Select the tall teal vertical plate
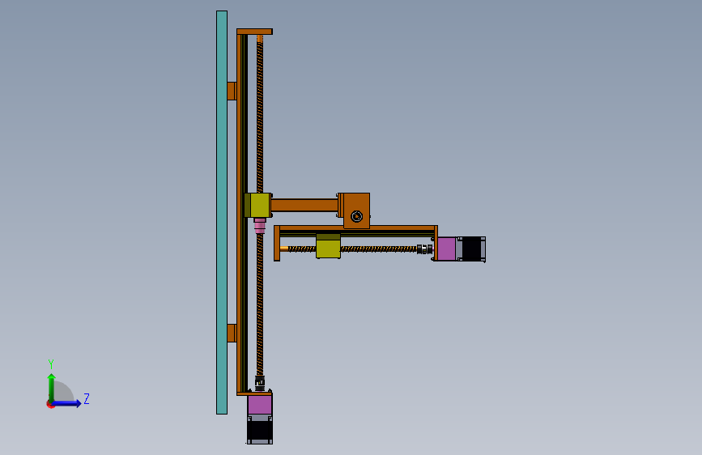Image resolution: width=702 pixels, height=455 pixels. coord(222,212)
